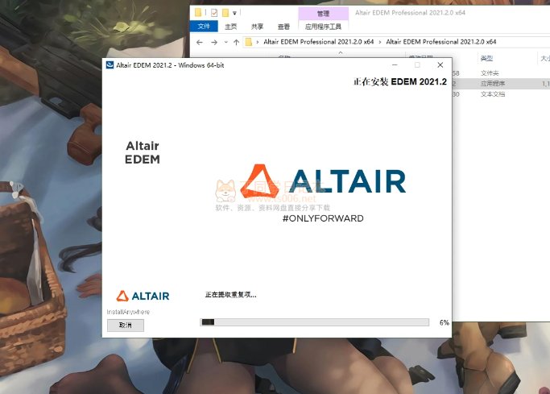Click the address bar folder icon
Screen dimensions: 550x394
point(248,42)
